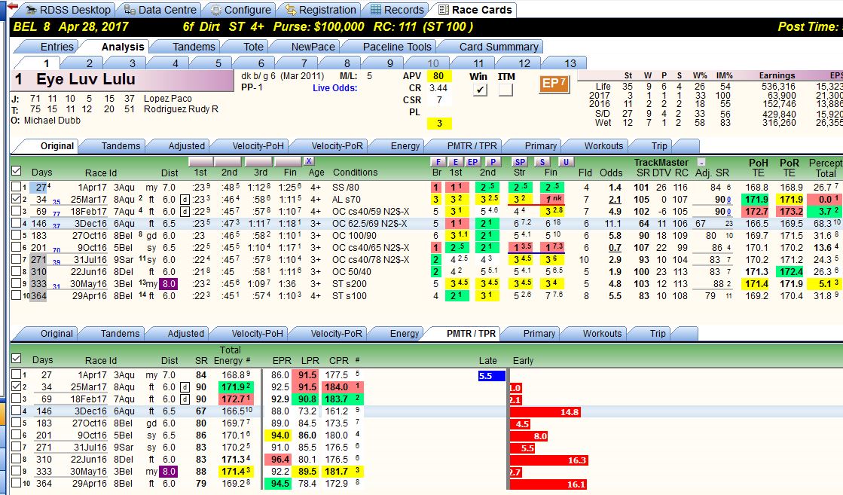The height and width of the screenshot is (495, 843).
Task: Click the purple 8.0 distance cell in Original grid
Action: tap(169, 284)
